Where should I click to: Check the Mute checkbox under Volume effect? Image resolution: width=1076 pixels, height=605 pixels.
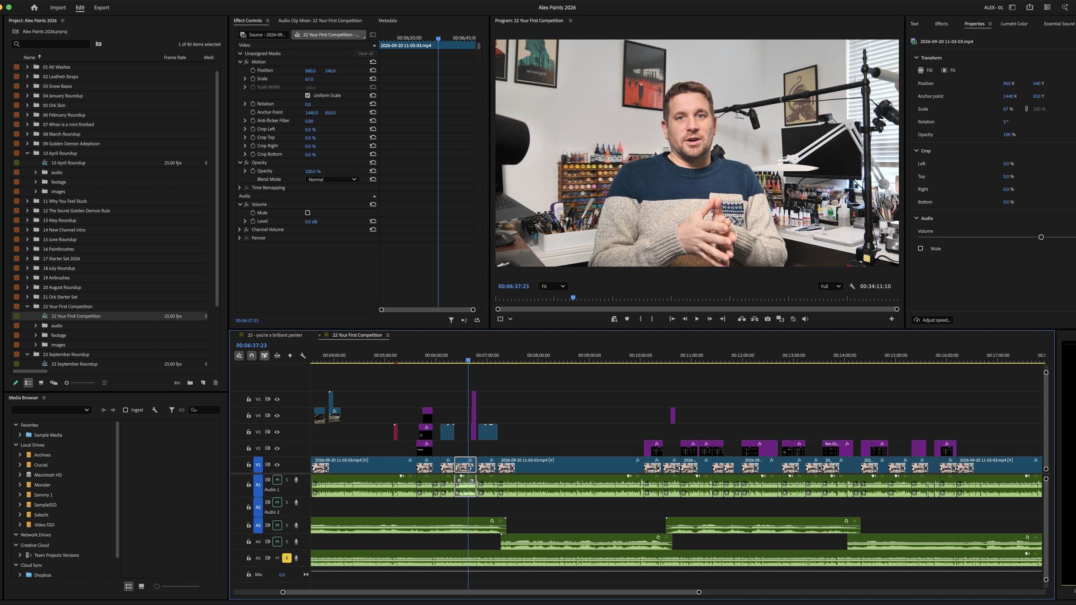pos(307,213)
